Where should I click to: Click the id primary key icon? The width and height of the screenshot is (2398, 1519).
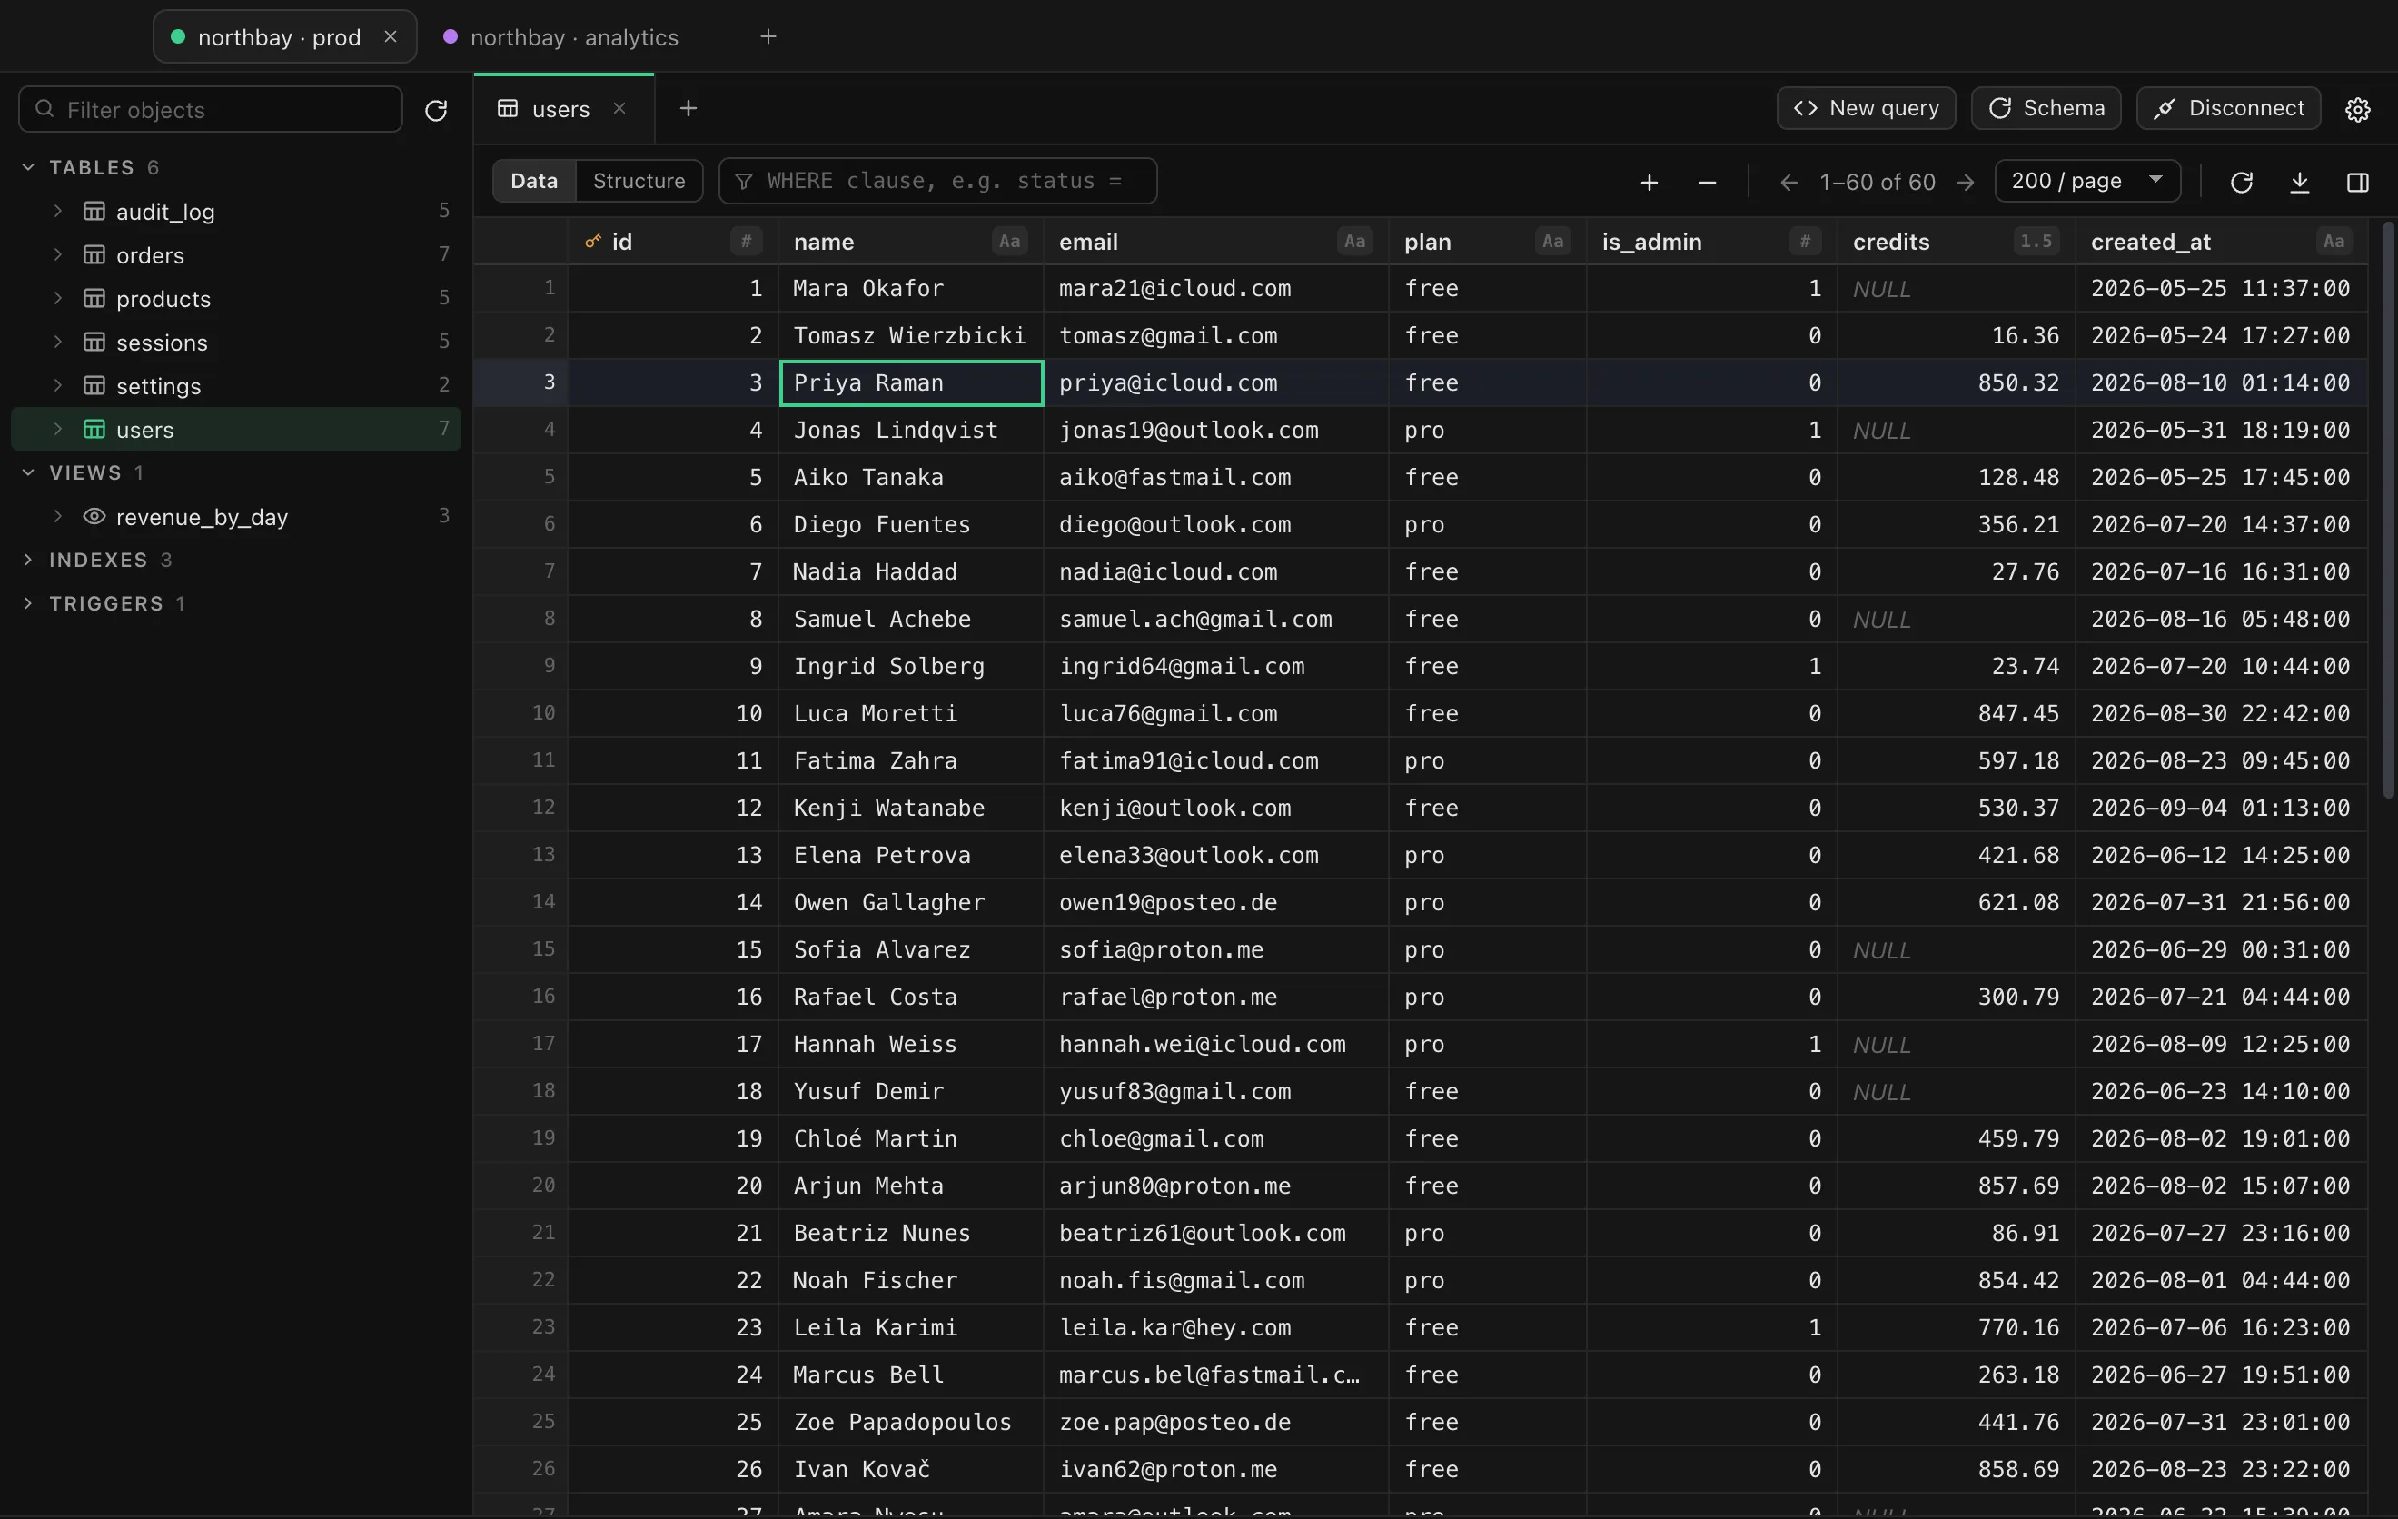coord(592,241)
